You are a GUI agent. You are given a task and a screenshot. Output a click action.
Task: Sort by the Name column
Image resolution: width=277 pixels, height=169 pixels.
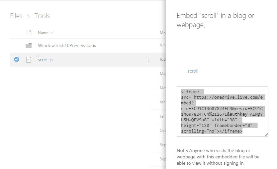coord(43,33)
